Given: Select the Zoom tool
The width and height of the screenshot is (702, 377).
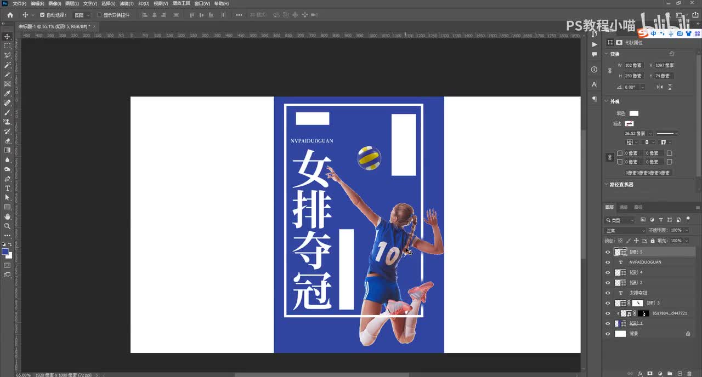Looking at the screenshot, I should click(7, 226).
